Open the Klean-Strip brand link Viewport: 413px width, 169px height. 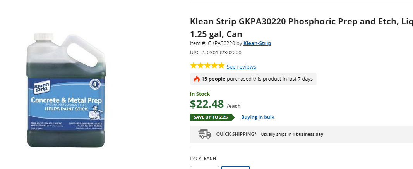(257, 43)
